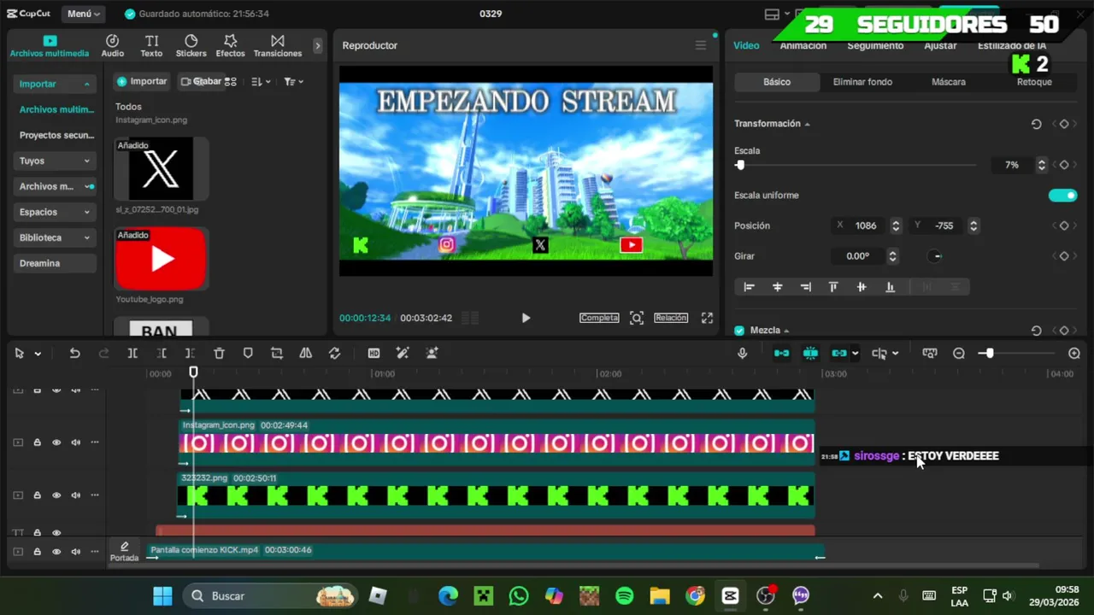Open the Menú dropdown
1094x615 pixels.
click(x=83, y=14)
